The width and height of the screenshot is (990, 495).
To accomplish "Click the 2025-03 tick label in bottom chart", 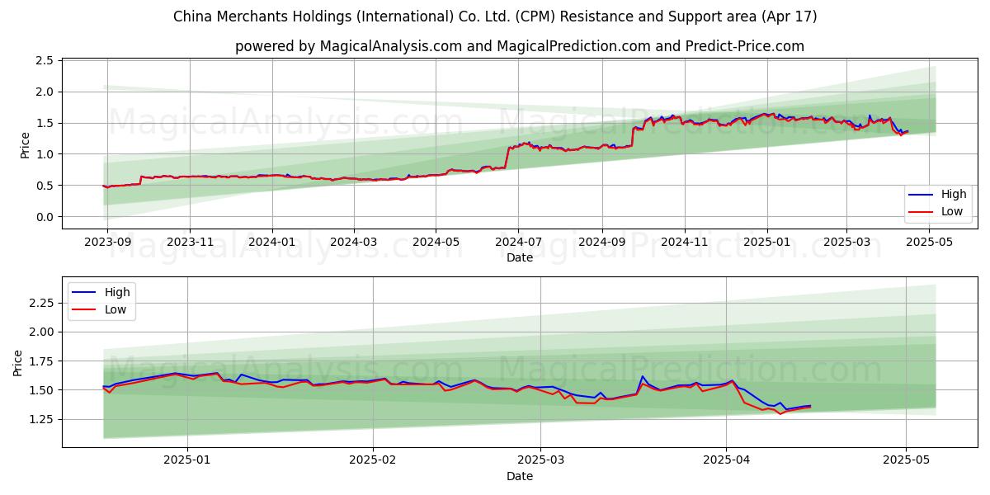I will click(540, 460).
